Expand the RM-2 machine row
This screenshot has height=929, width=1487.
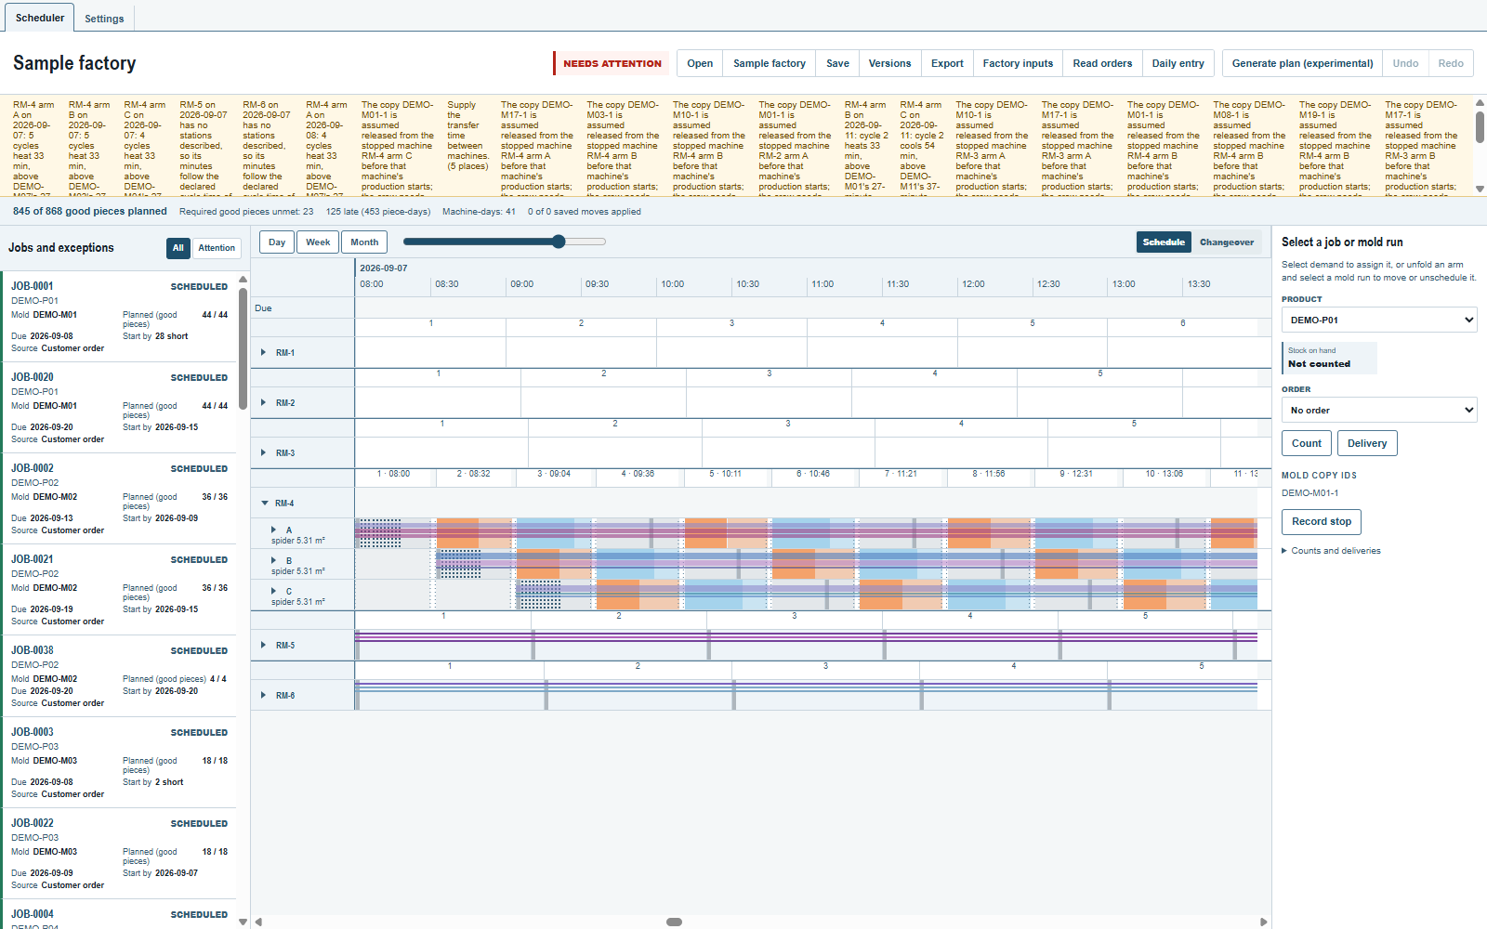(264, 403)
